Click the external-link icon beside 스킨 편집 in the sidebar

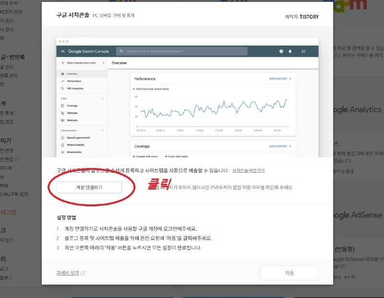[17, 159]
